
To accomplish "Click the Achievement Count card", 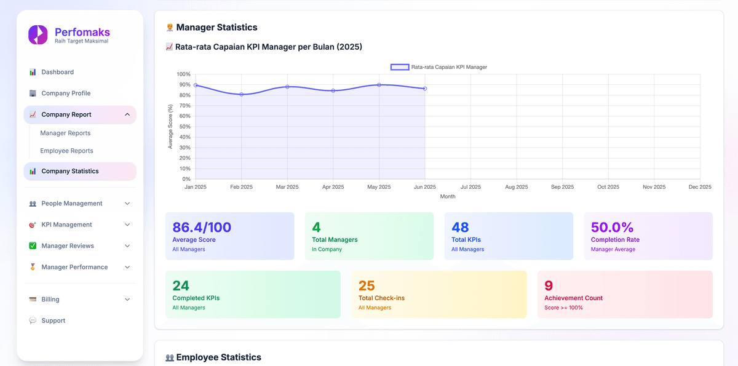I will click(x=624, y=295).
